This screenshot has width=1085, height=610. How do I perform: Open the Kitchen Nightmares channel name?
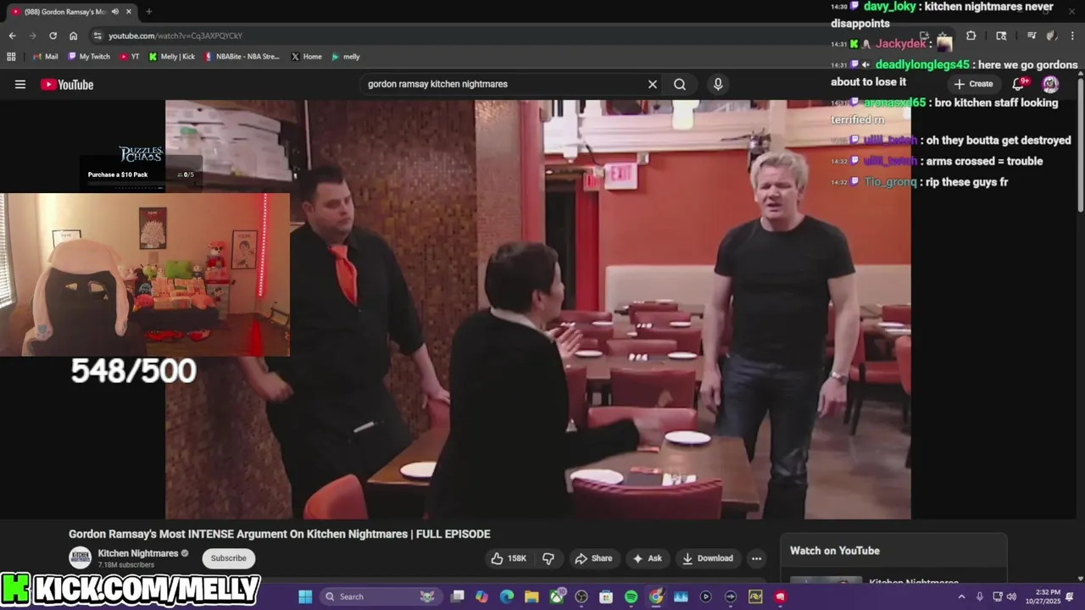(138, 553)
